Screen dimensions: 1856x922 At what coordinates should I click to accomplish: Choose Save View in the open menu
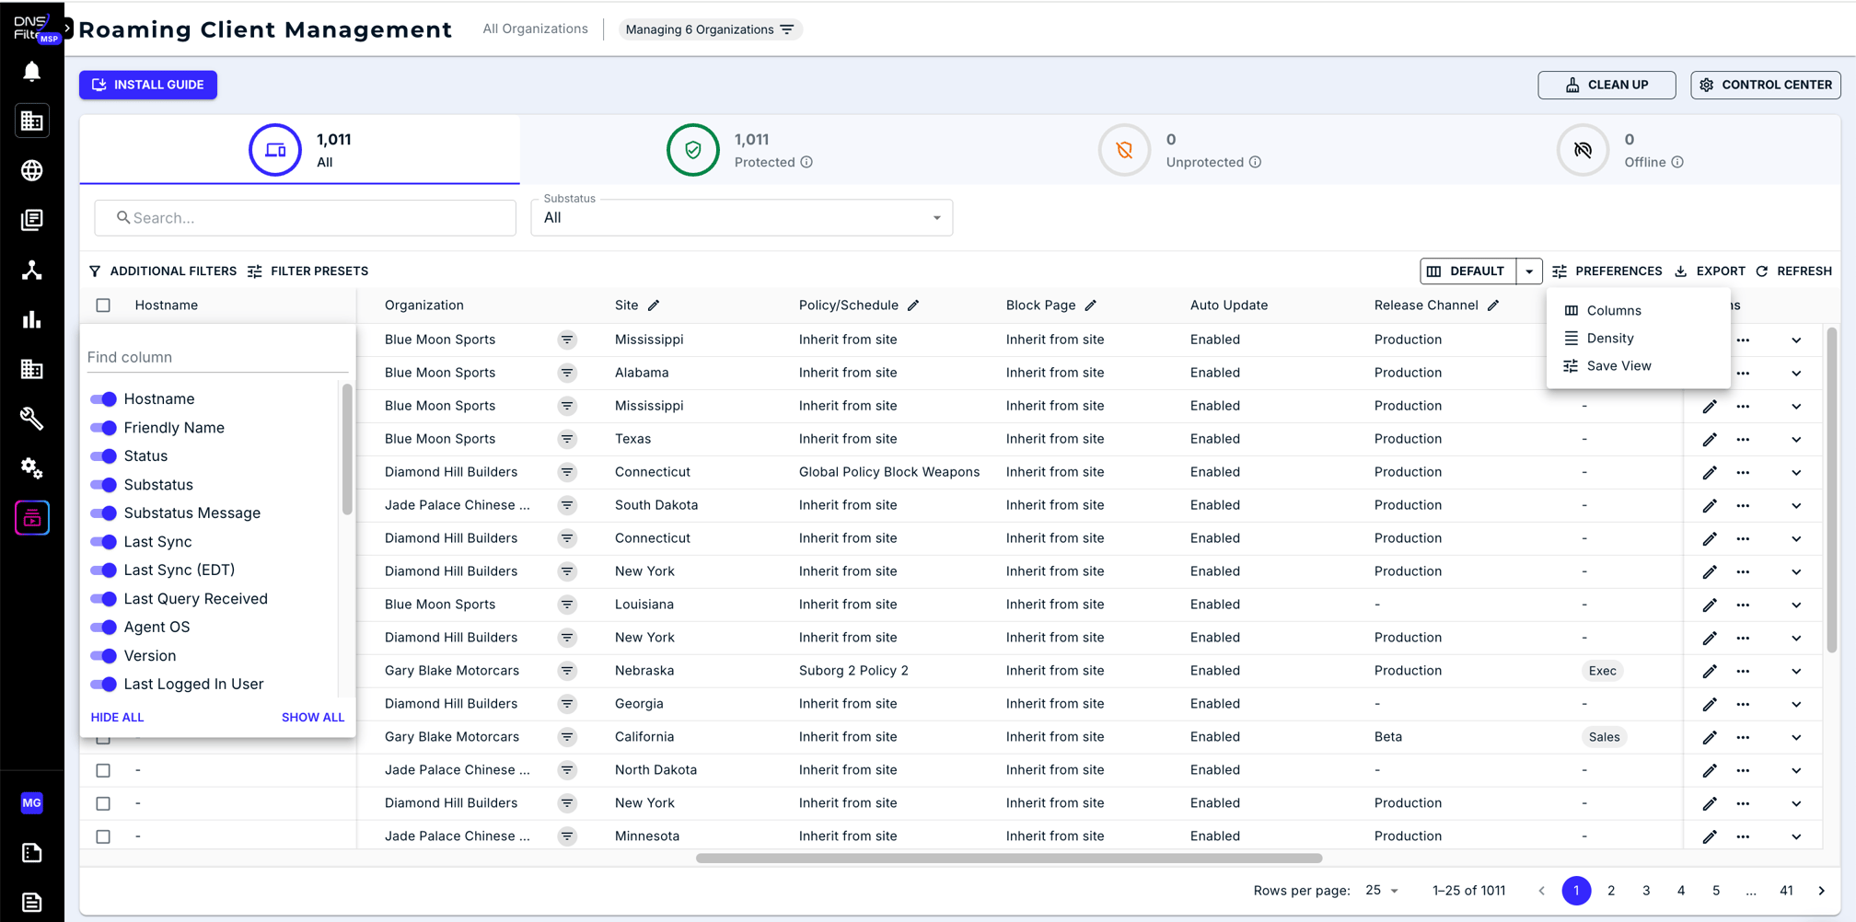pos(1618,365)
